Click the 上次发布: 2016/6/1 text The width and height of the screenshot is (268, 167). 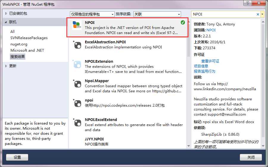click(x=210, y=42)
